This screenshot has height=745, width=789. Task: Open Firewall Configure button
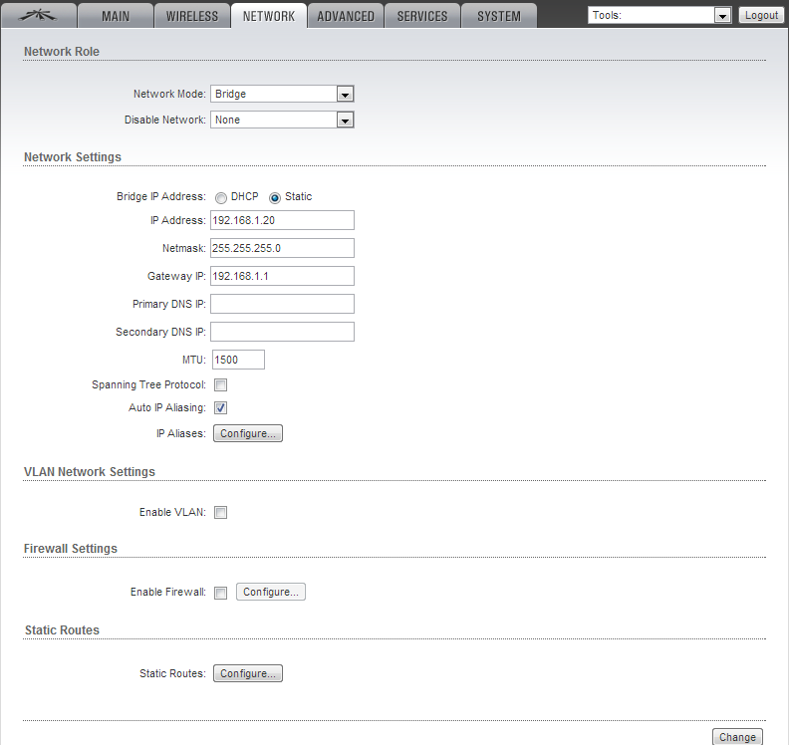[271, 592]
